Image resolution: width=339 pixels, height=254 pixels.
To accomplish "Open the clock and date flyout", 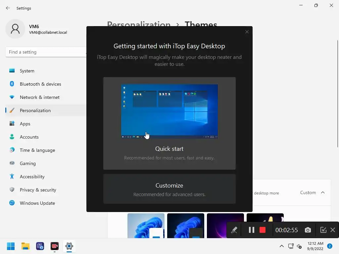I will coord(315,246).
